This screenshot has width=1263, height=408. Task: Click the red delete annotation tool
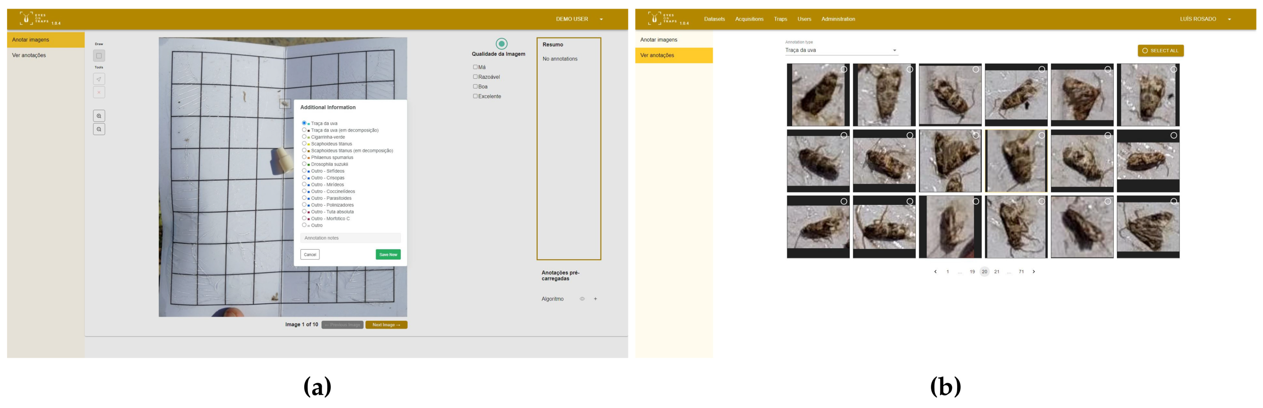pos(99,92)
